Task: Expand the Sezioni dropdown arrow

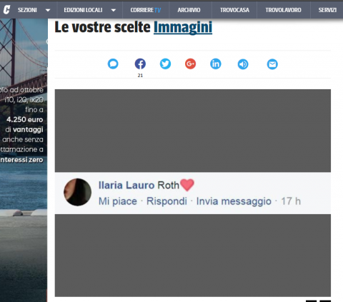Action: click(x=48, y=10)
